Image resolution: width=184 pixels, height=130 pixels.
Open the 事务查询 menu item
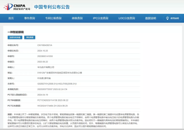[30, 18]
